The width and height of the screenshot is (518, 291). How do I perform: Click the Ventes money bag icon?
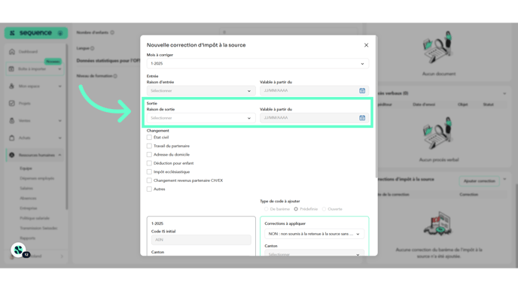[x=11, y=120]
